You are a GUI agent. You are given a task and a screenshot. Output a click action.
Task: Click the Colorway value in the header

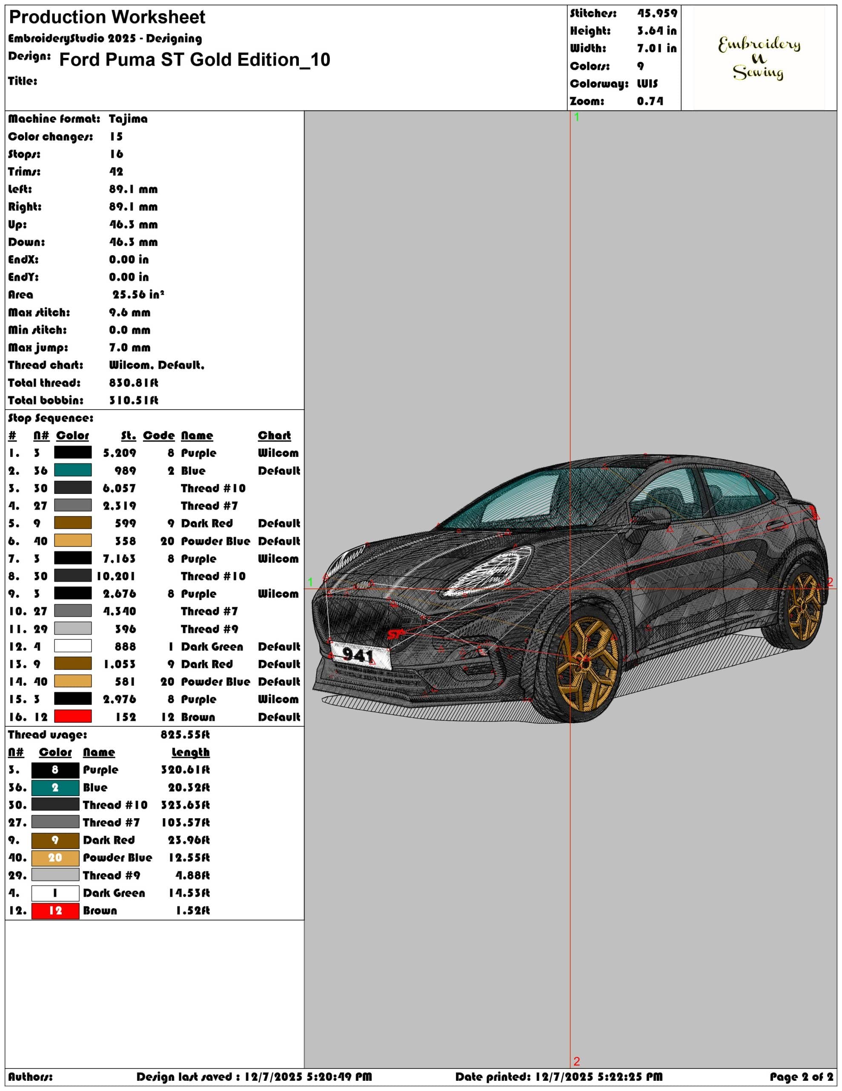coord(647,84)
